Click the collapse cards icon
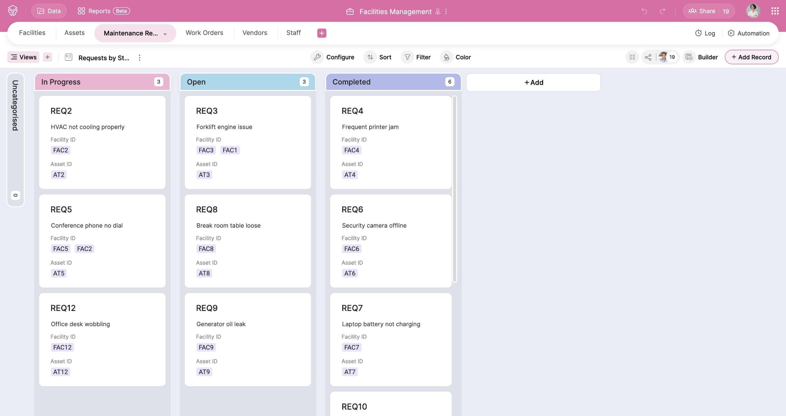786x416 pixels. pos(632,57)
